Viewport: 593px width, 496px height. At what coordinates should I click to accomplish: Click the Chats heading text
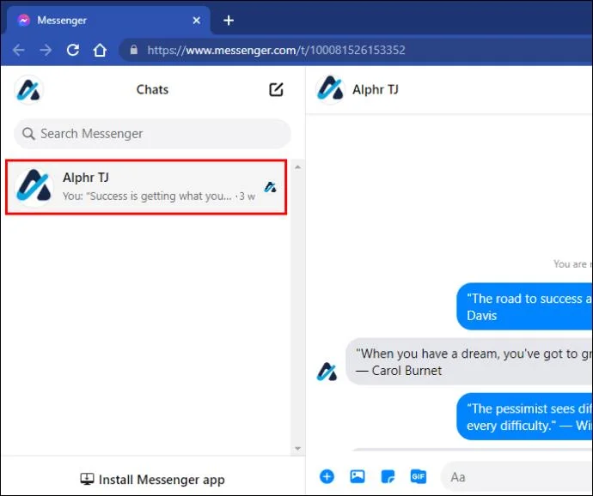pos(152,89)
